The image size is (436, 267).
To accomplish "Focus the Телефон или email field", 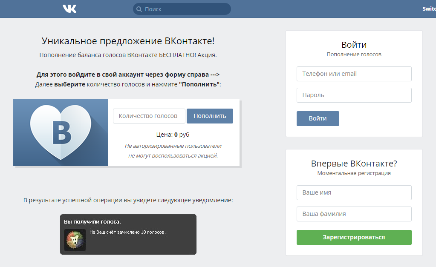I will [354, 74].
